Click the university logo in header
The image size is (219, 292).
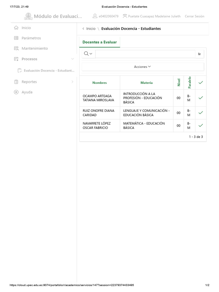point(28,17)
